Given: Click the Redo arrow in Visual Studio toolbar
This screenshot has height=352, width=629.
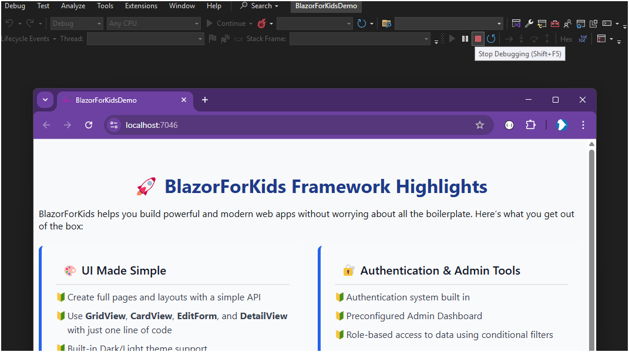Looking at the screenshot, I should (x=30, y=23).
